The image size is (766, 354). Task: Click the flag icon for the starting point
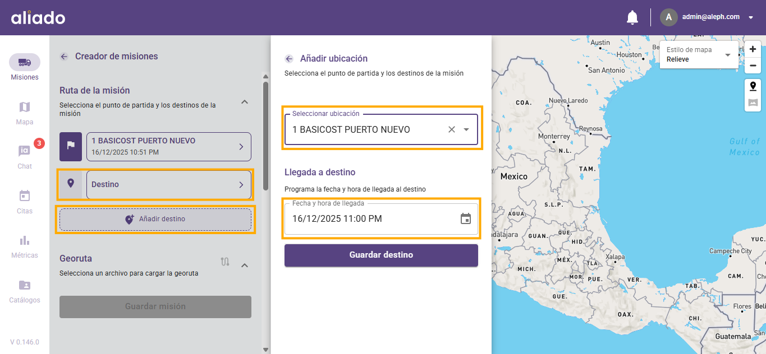point(70,146)
